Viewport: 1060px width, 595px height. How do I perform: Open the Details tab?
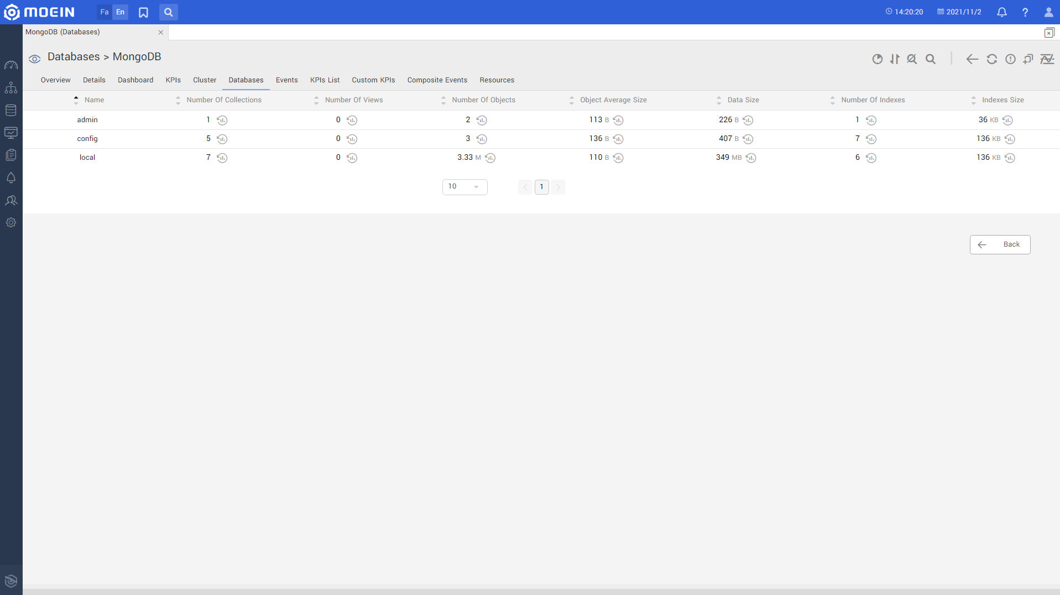94,80
